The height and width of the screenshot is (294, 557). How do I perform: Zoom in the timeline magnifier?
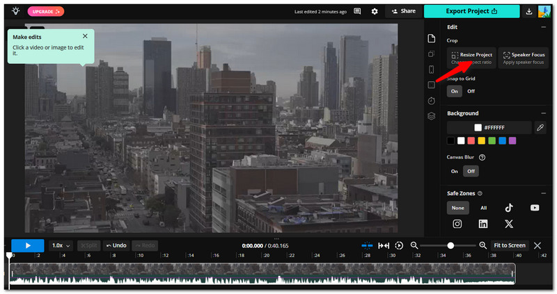click(x=483, y=245)
